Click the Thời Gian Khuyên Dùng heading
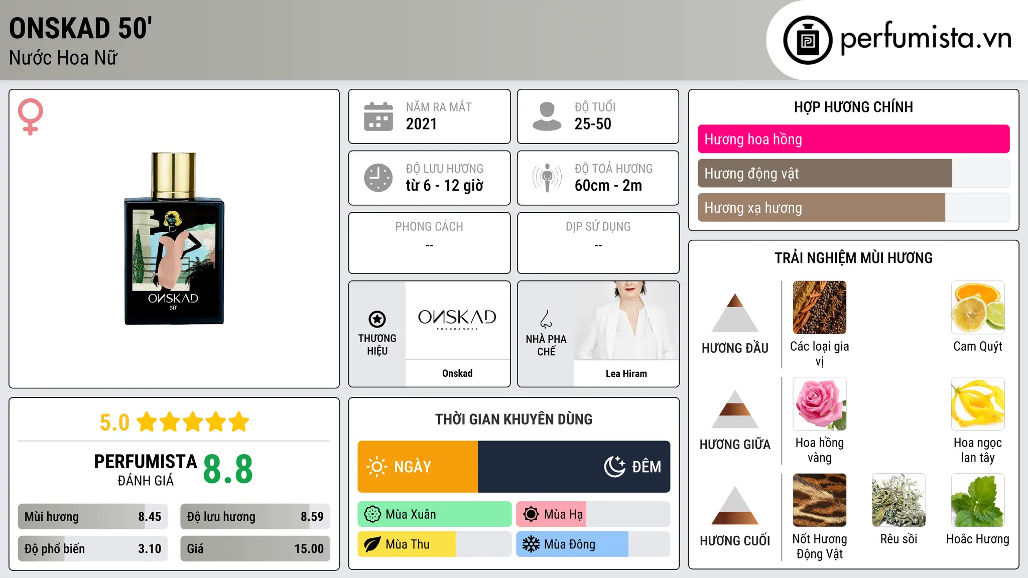Screen dimensions: 1028x578 (x=513, y=419)
